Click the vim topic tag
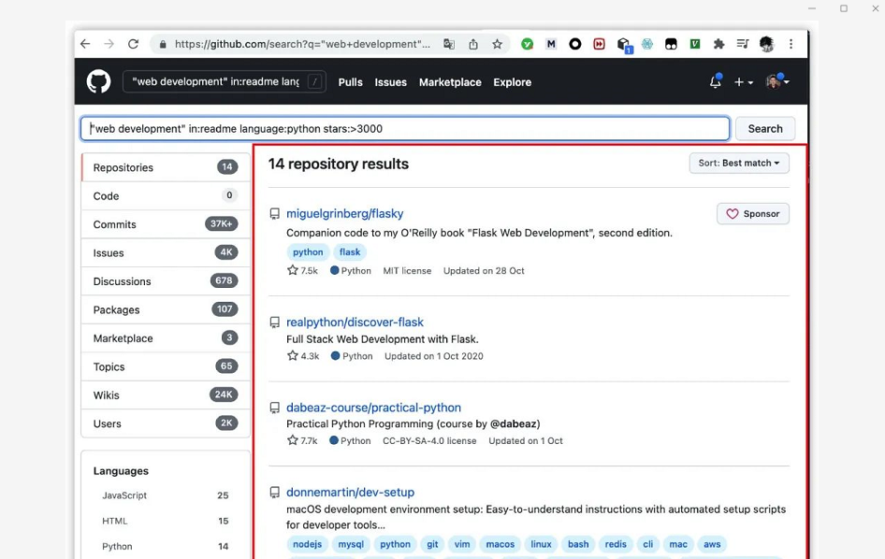Image resolution: width=885 pixels, height=559 pixels. coord(462,544)
